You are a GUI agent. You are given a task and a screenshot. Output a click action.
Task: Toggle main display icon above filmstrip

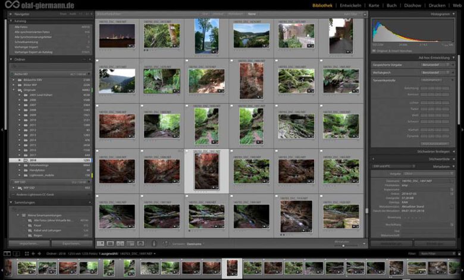pyautogui.click(x=7, y=253)
